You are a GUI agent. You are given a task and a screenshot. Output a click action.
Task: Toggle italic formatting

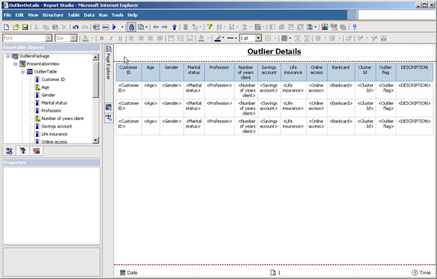tap(111, 38)
